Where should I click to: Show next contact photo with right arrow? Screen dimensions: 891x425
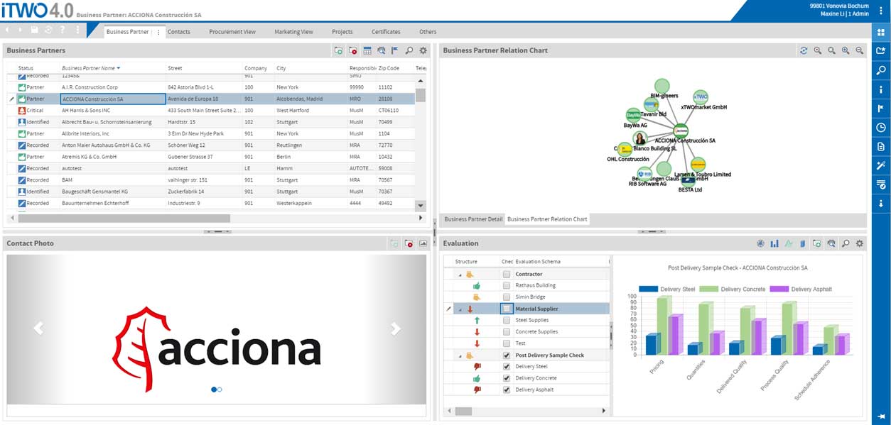click(395, 328)
